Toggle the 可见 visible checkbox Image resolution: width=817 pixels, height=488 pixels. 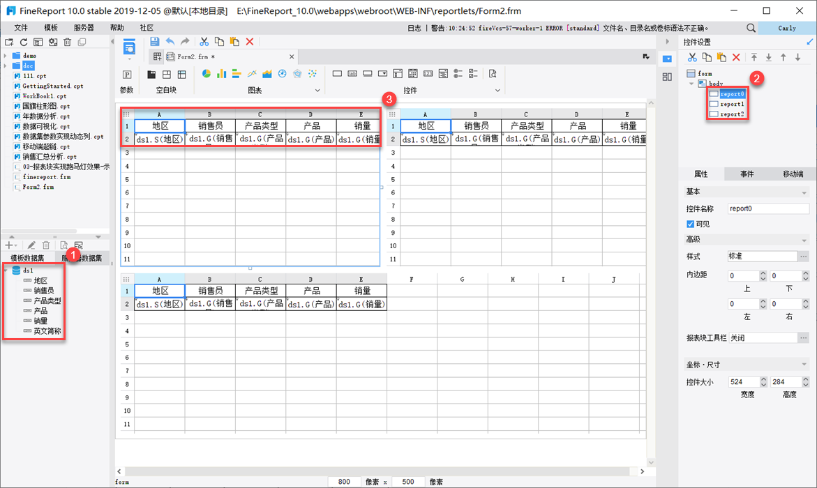click(691, 224)
